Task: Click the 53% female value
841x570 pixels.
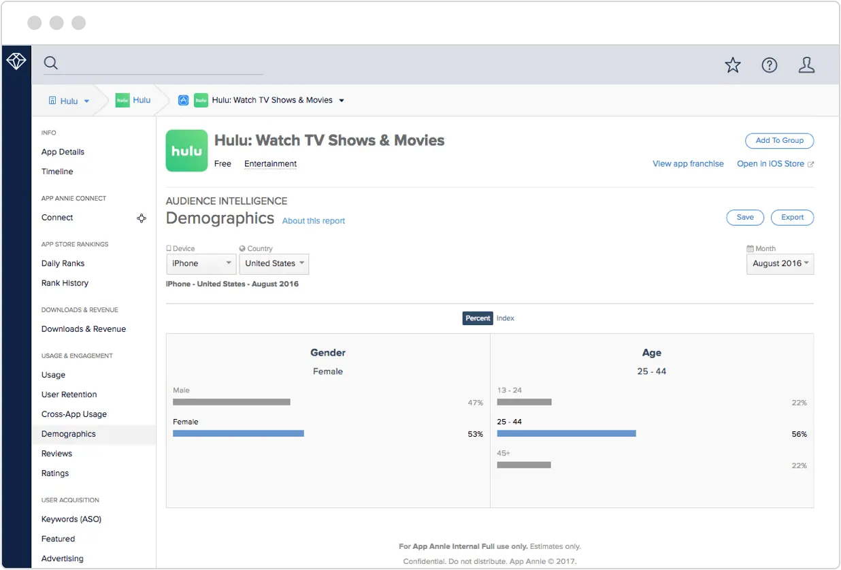Action: pyautogui.click(x=475, y=435)
